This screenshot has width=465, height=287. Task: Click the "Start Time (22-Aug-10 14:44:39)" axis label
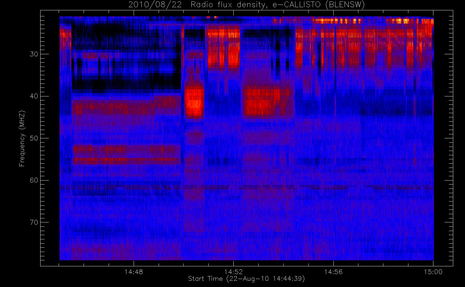246,279
